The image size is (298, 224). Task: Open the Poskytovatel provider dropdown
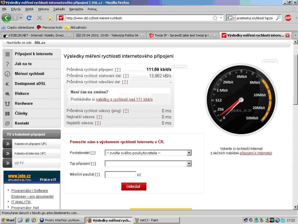click(x=189, y=153)
